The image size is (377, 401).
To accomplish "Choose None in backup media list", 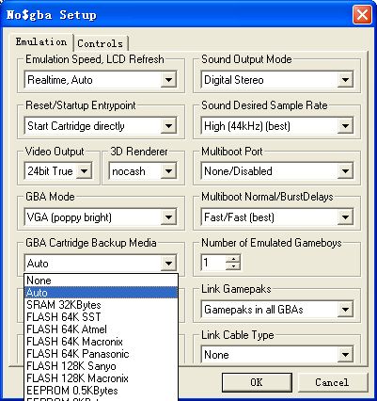I will [101, 281].
